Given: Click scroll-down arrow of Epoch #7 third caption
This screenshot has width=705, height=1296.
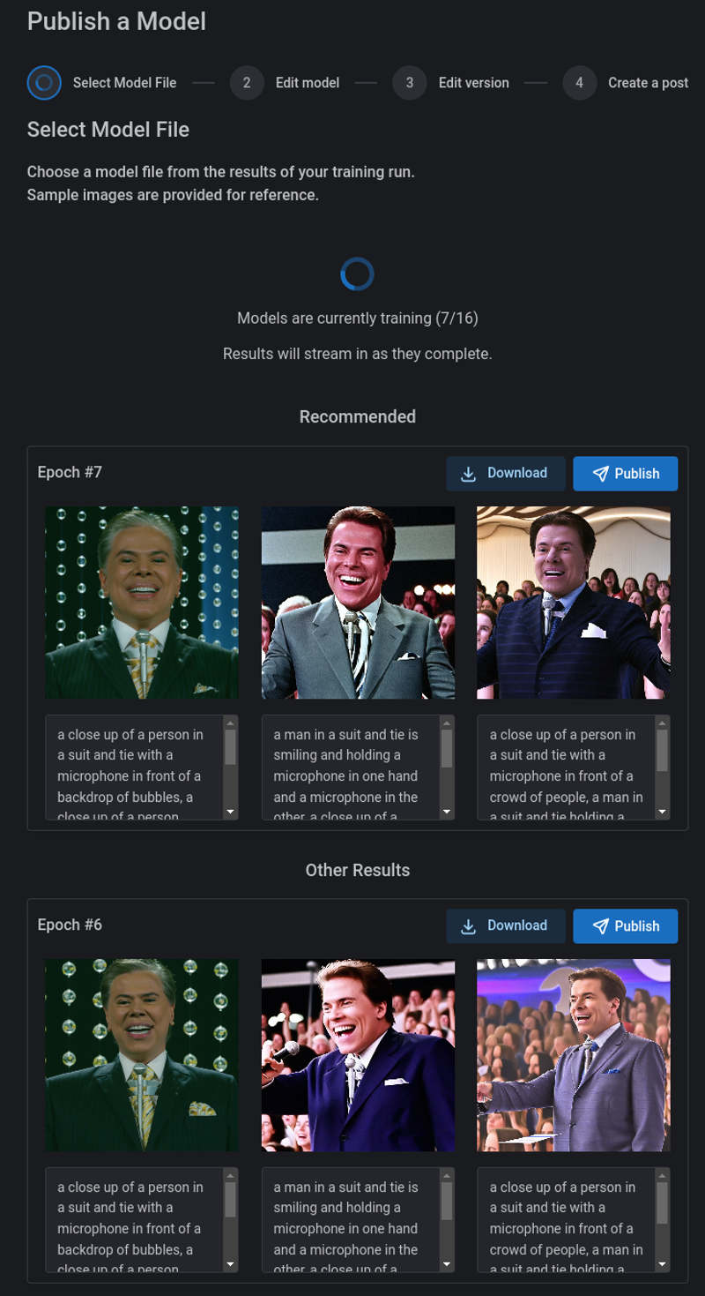Looking at the screenshot, I should coord(662,812).
